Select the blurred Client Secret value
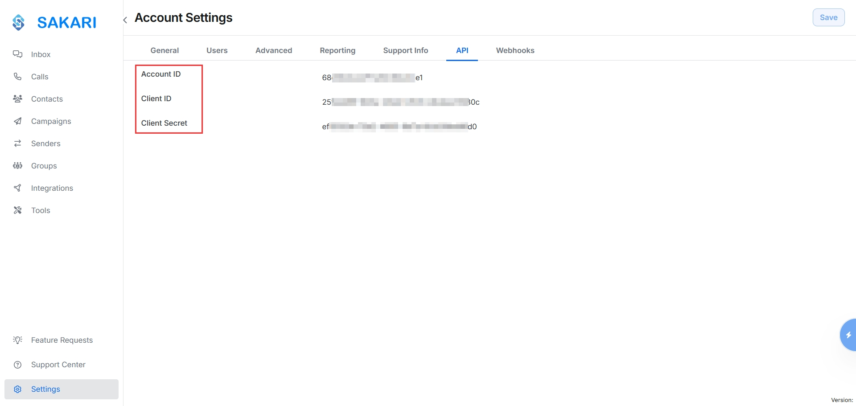The width and height of the screenshot is (856, 406). (399, 127)
